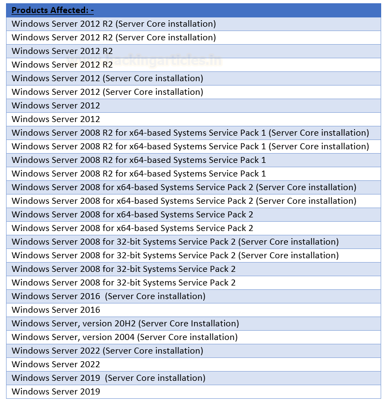Select blue-shaded 2008 R2 x64 SP1 Server Core row
This screenshot has height=401, width=385.
(194, 133)
